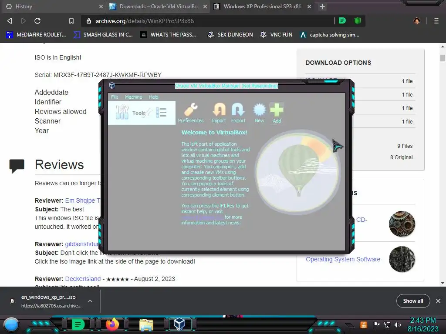This screenshot has height=334, width=446.
Task: Click the VirtualBox cube icon in title bar
Action: (112, 86)
